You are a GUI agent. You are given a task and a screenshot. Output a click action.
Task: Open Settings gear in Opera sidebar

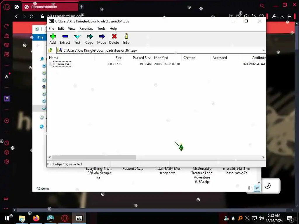coord(7,162)
